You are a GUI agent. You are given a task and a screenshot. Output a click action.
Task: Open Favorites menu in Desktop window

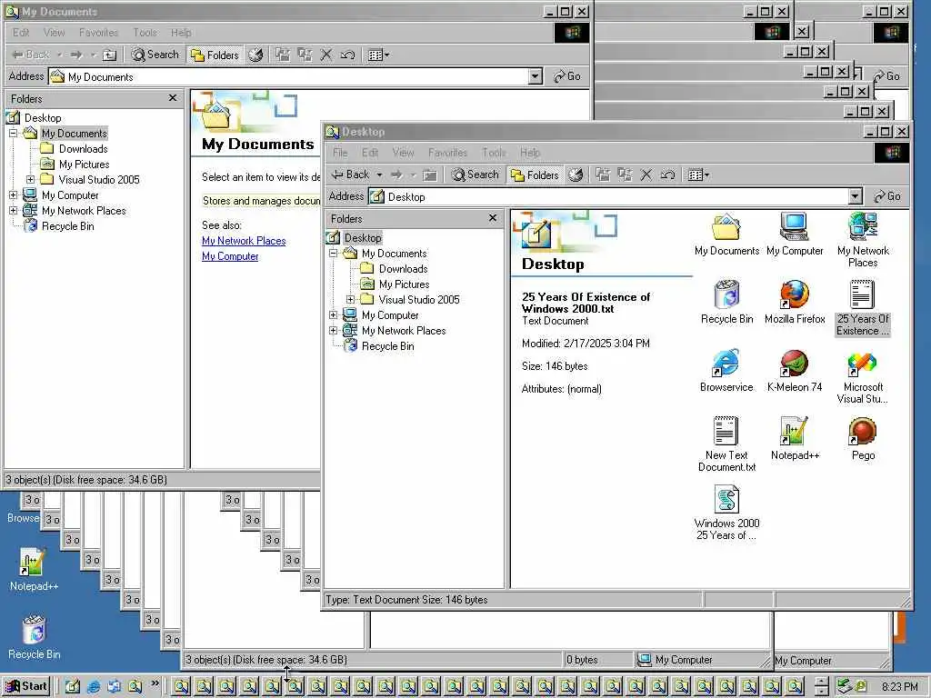447,153
